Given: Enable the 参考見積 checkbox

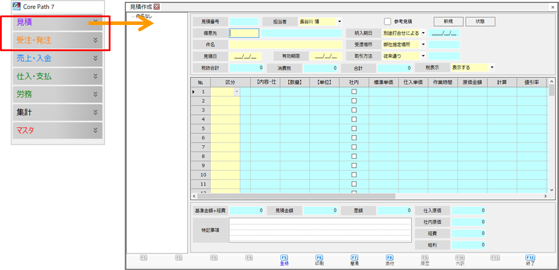Looking at the screenshot, I should [x=387, y=21].
